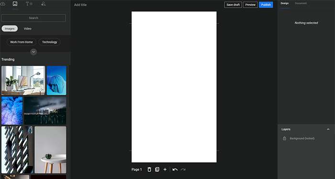Insert the night city skyline photo

click(45, 111)
